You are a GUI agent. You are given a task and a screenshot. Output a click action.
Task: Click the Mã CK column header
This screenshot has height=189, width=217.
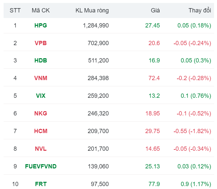pyautogui.click(x=41, y=10)
